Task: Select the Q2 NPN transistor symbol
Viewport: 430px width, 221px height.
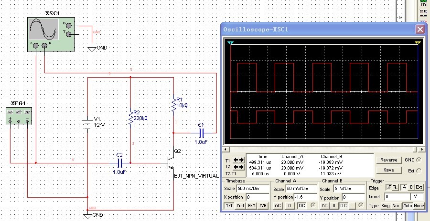Action: point(171,162)
